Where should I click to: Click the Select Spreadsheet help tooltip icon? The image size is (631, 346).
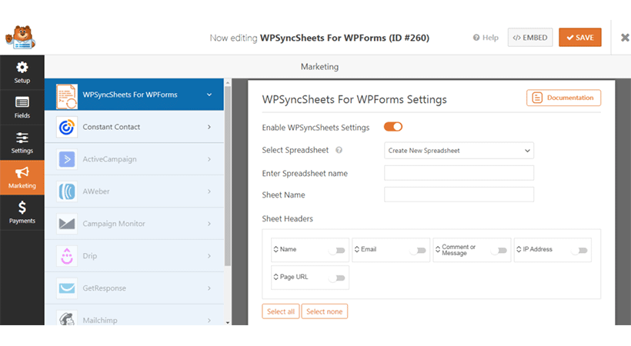339,150
